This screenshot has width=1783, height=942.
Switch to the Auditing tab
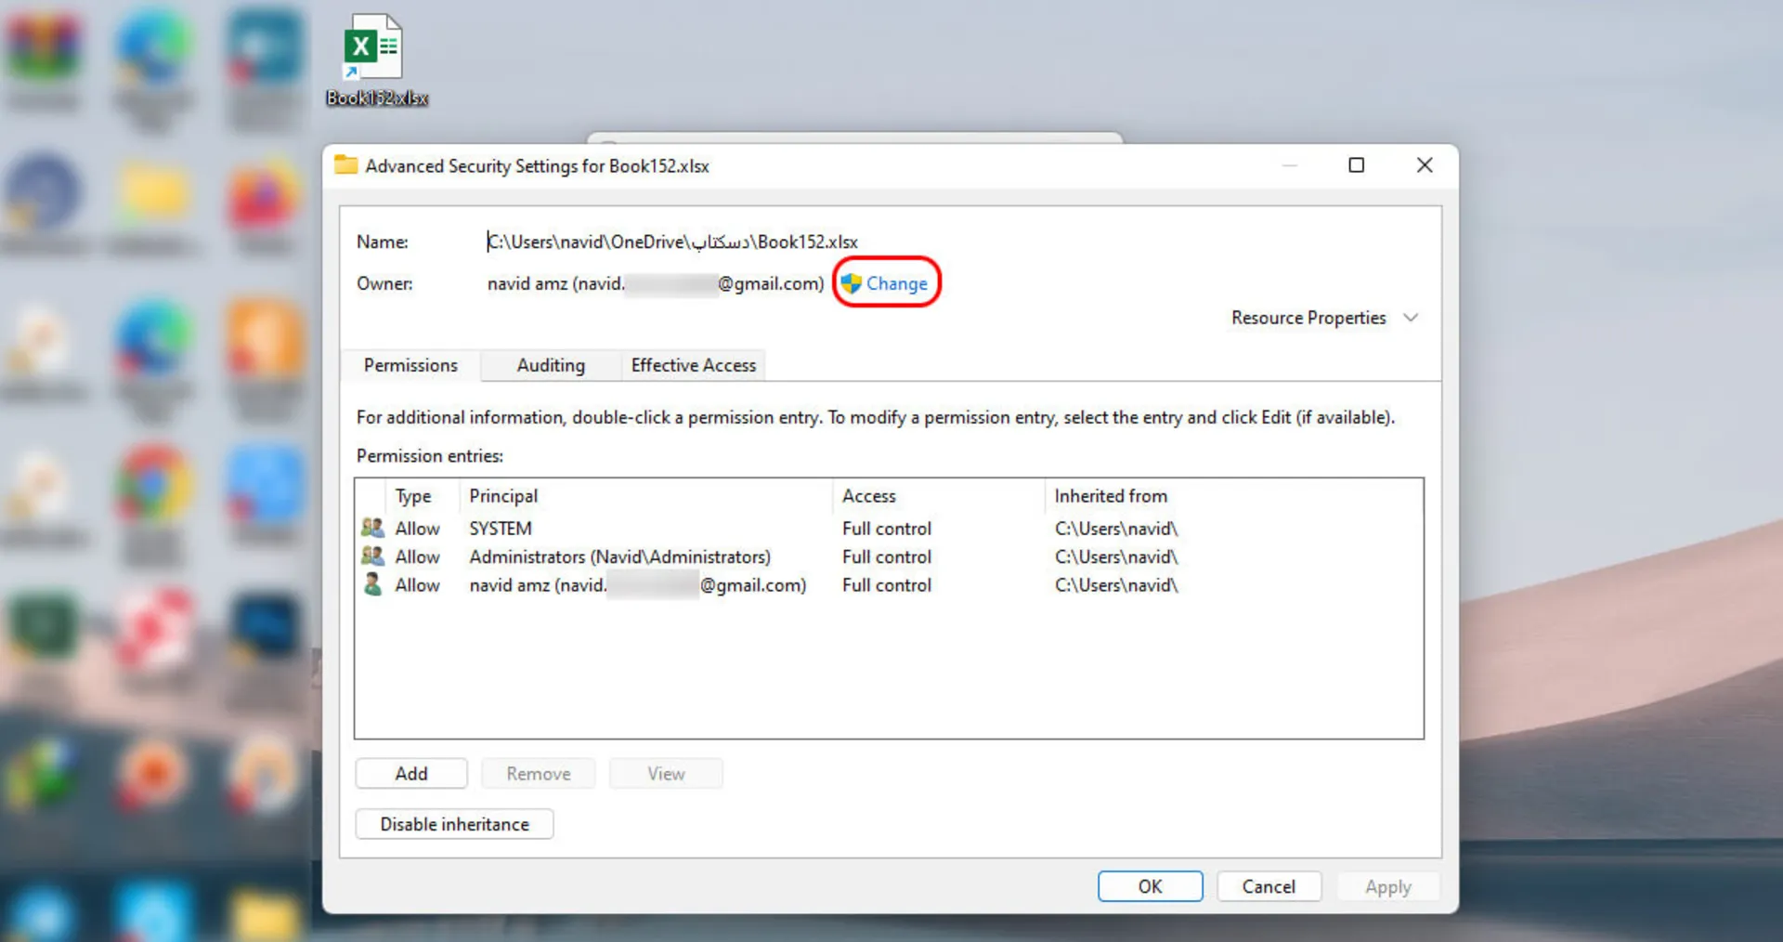click(x=551, y=365)
